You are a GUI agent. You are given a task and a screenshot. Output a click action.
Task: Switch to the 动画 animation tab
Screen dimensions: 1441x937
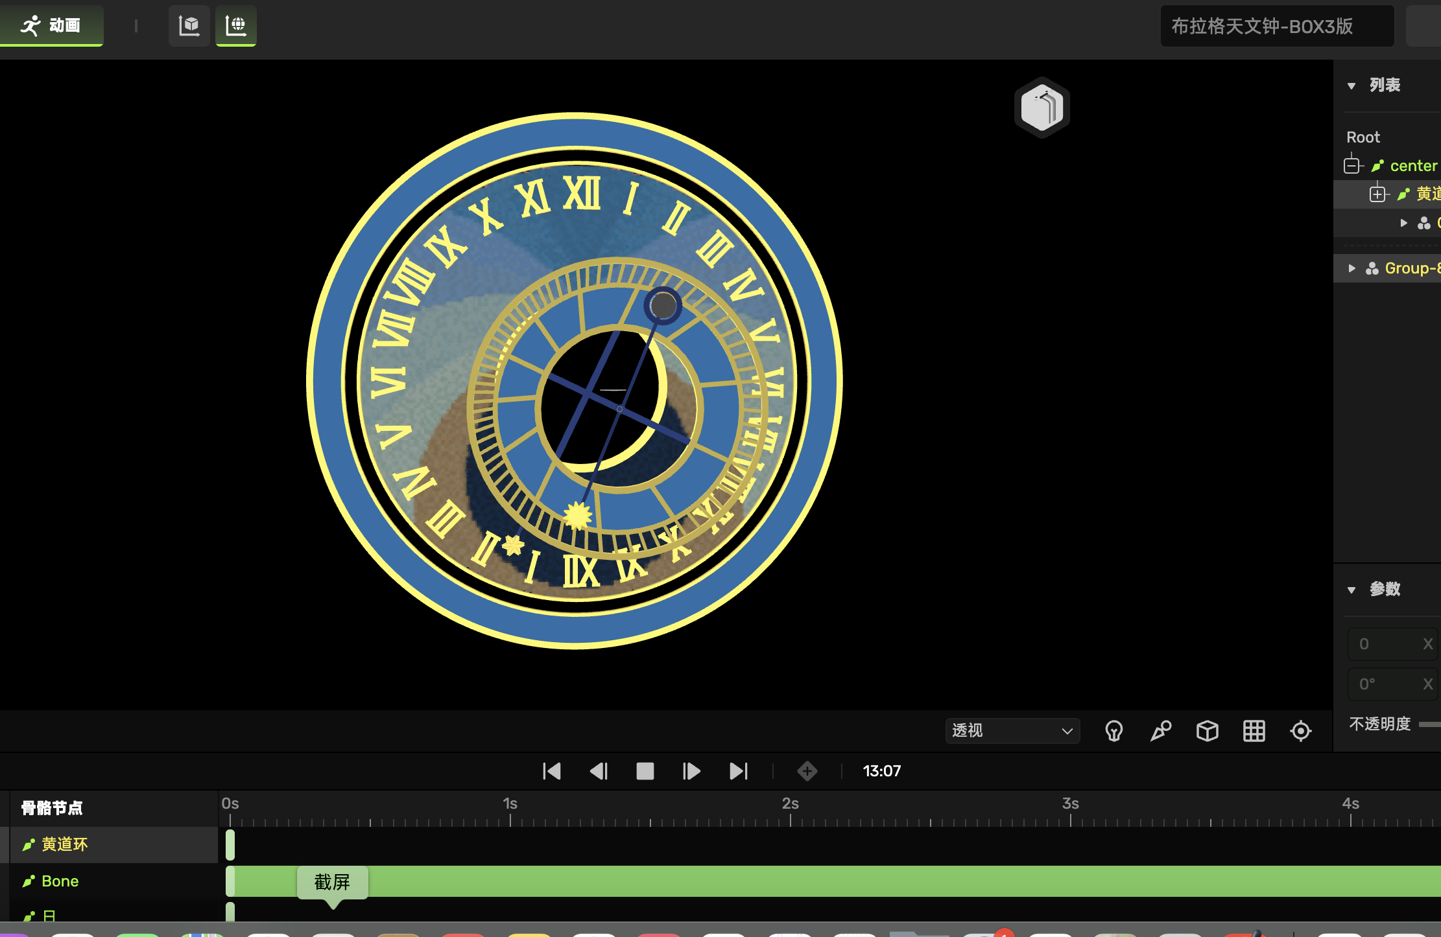coord(51,25)
